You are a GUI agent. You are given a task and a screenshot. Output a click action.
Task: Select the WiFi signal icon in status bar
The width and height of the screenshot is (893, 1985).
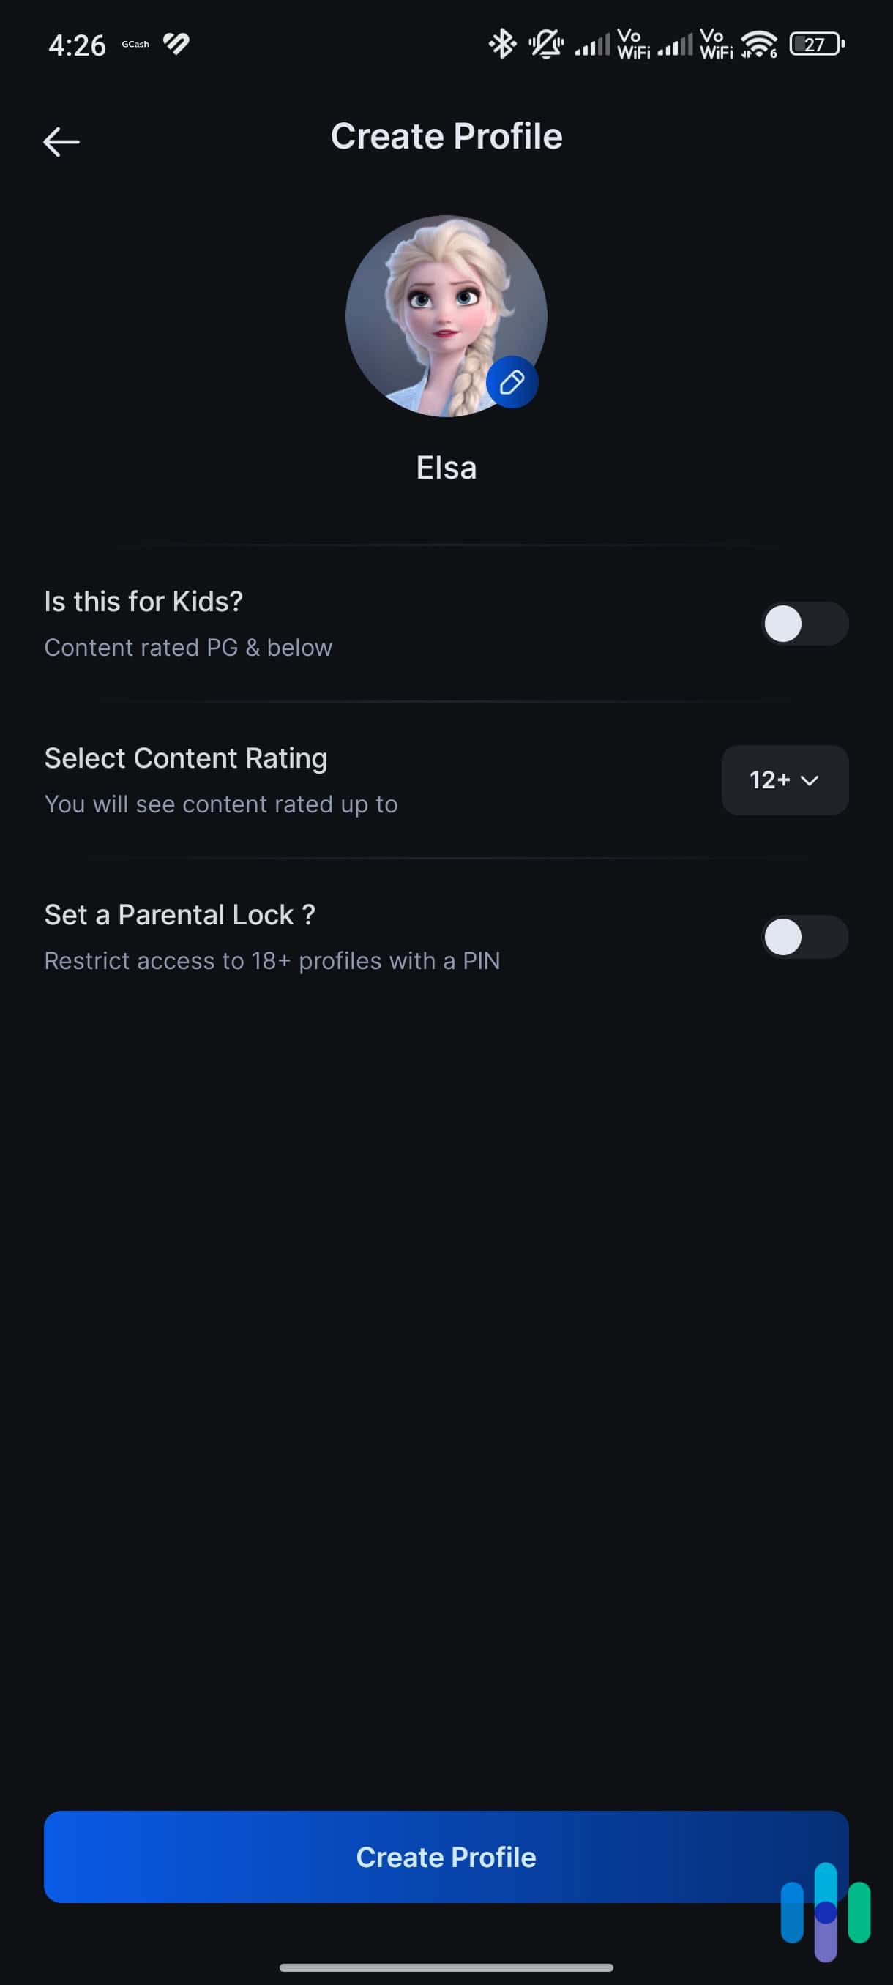(x=760, y=44)
